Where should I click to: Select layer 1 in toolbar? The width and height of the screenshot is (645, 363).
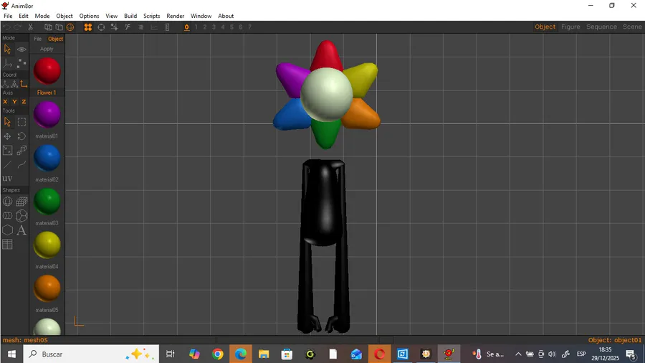(x=196, y=27)
